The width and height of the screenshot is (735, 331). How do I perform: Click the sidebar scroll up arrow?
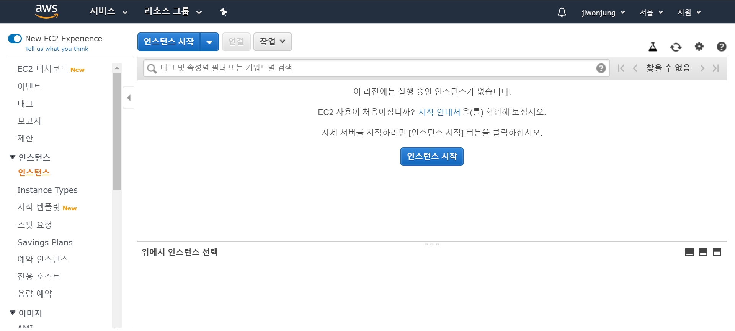pos(117,68)
